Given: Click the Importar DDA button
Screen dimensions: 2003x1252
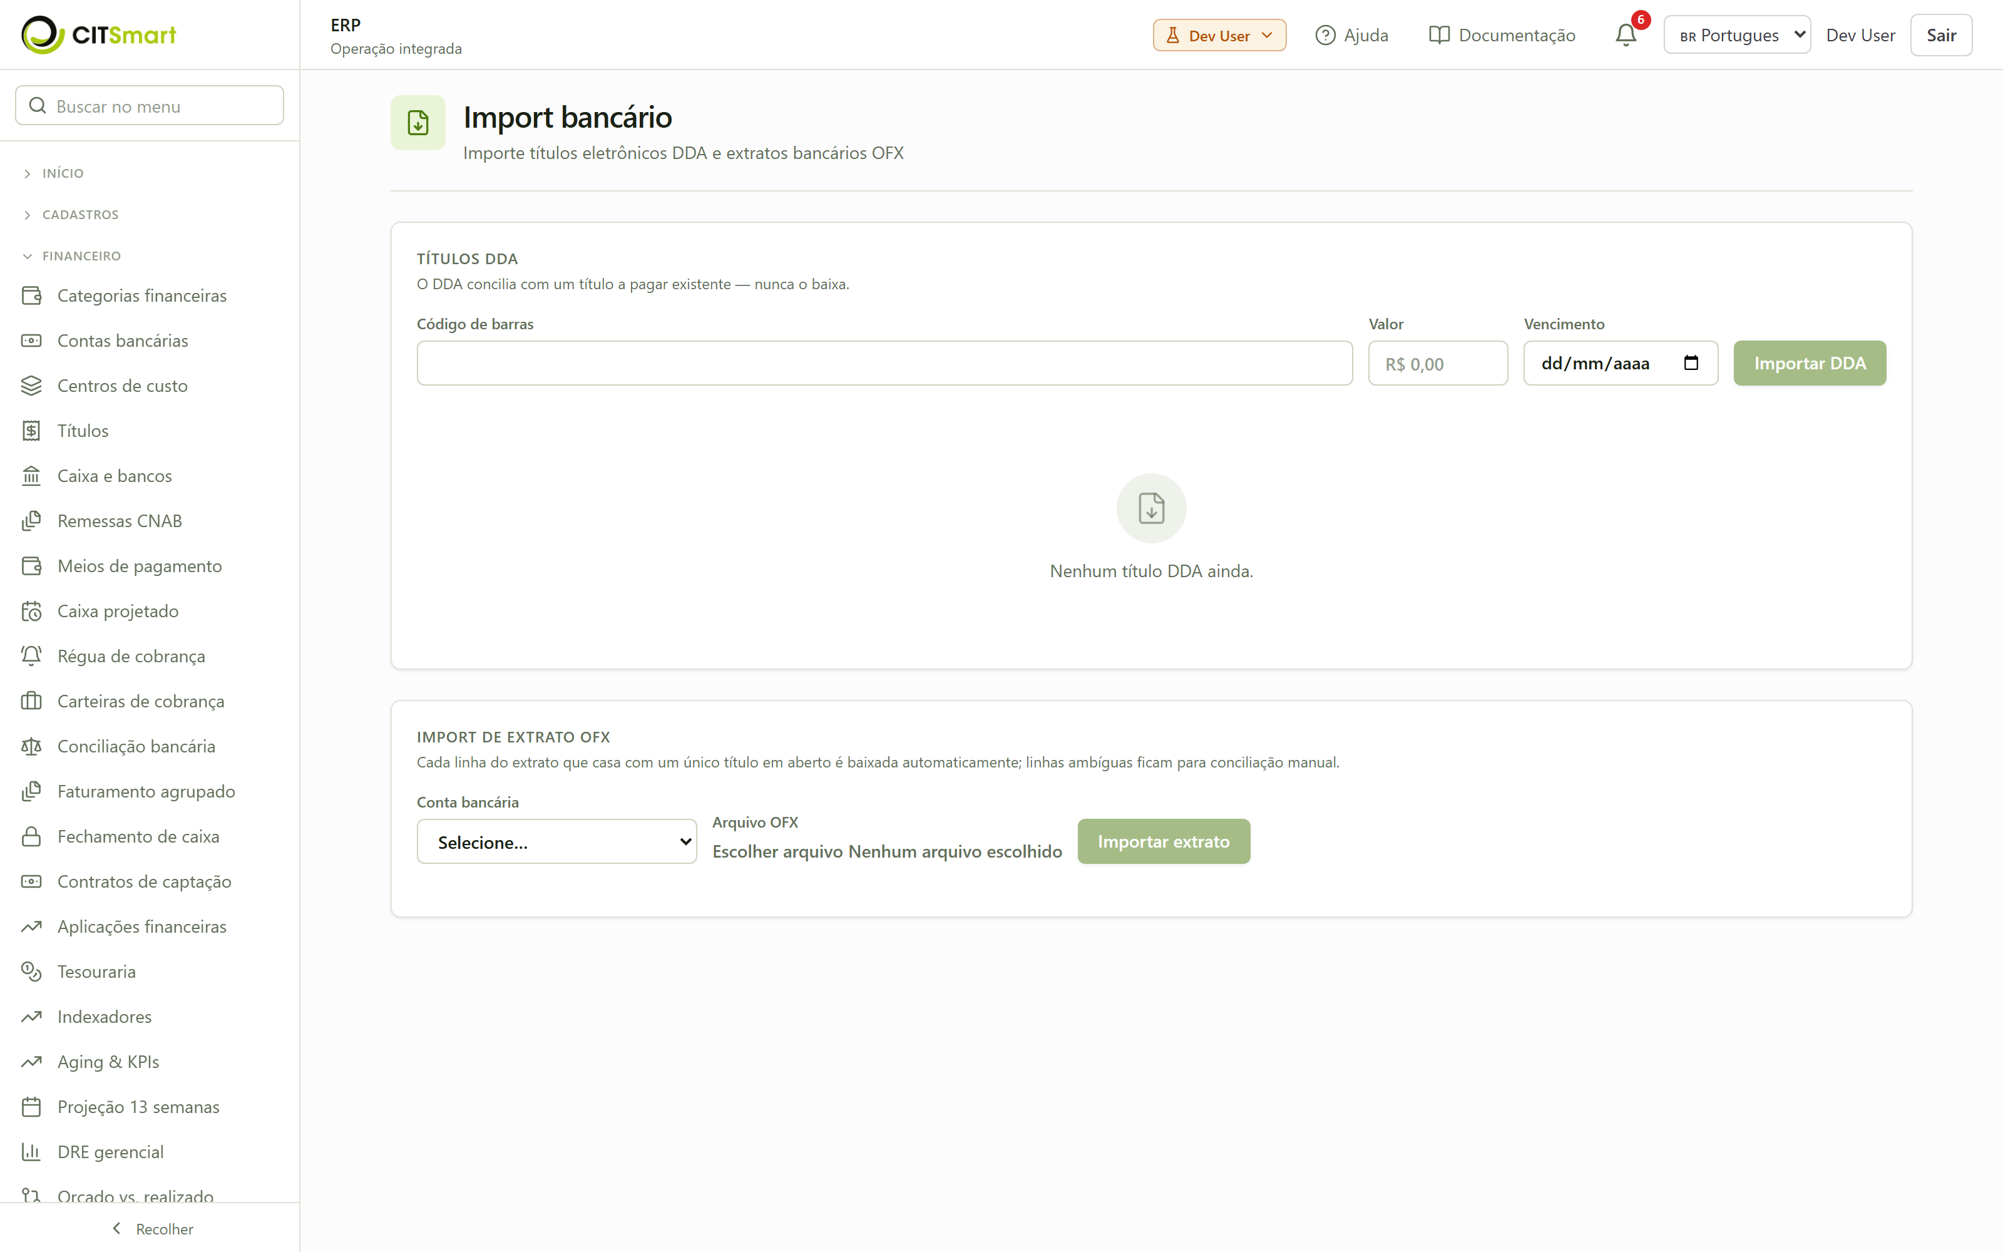Looking at the screenshot, I should (1810, 362).
